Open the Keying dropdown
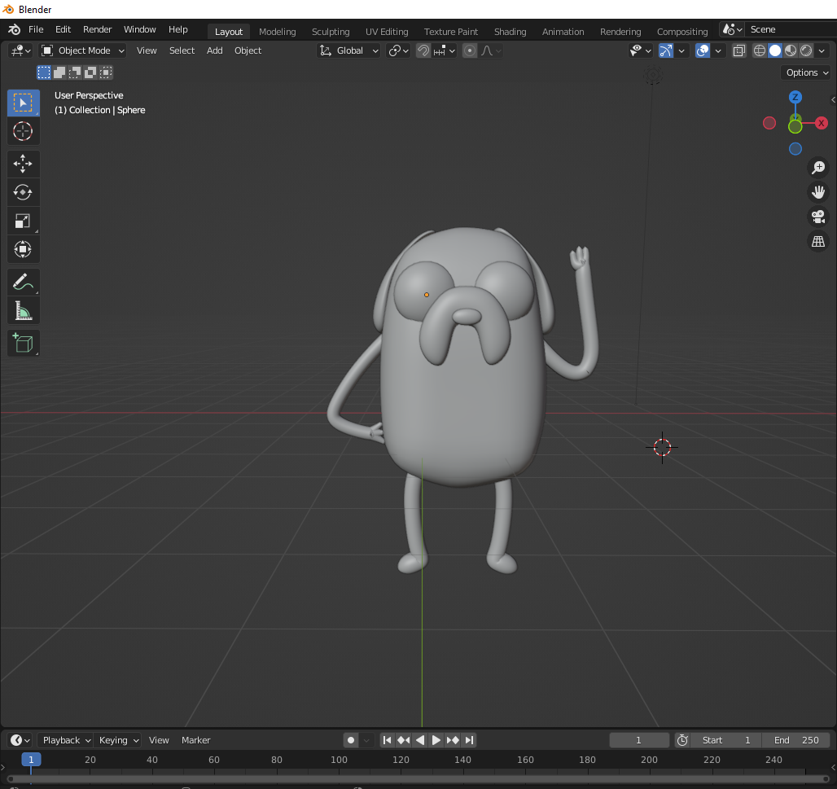This screenshot has width=837, height=789. pyautogui.click(x=118, y=740)
